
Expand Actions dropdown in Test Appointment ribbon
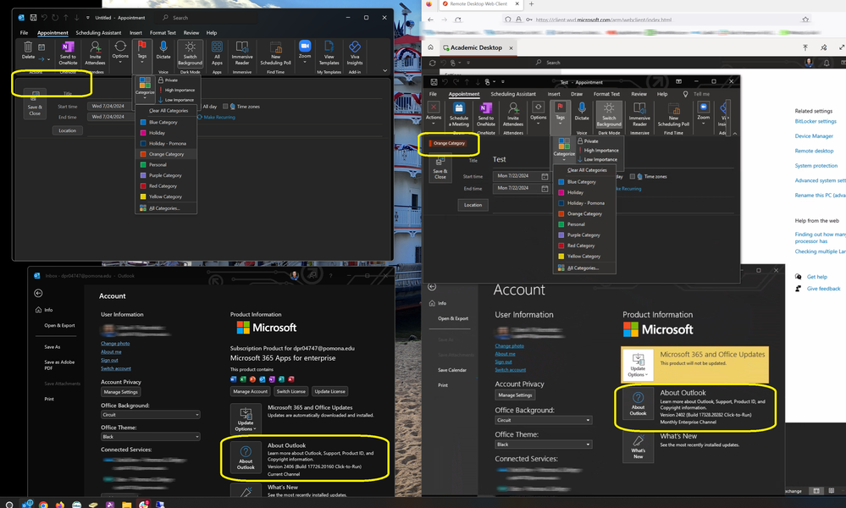tap(434, 114)
